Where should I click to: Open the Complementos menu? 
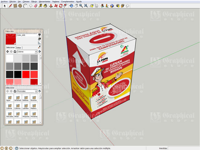pyautogui.click(x=68, y=2)
